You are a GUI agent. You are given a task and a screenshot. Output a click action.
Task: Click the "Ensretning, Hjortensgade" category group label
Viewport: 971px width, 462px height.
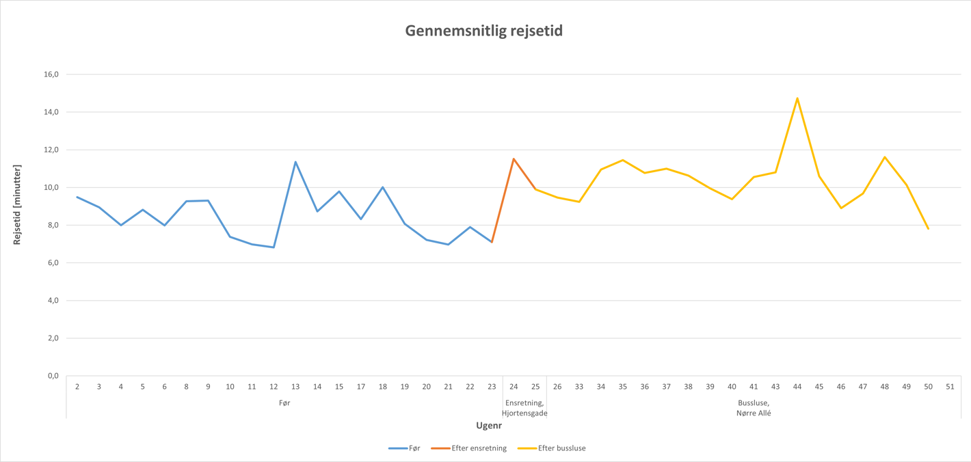pos(524,408)
